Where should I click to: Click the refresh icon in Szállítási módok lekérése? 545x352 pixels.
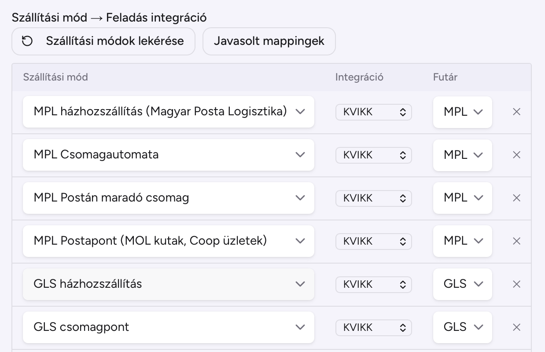point(27,41)
